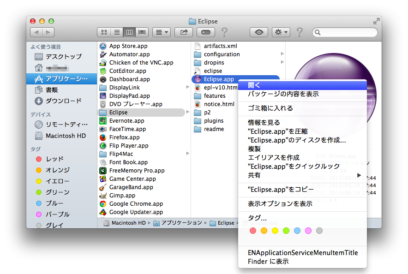Click the Finder search field
Image resolution: width=408 pixels, height=274 pixels.
coord(345,32)
